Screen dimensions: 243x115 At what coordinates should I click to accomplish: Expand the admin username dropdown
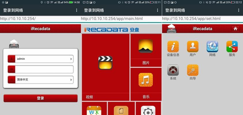click(71, 59)
